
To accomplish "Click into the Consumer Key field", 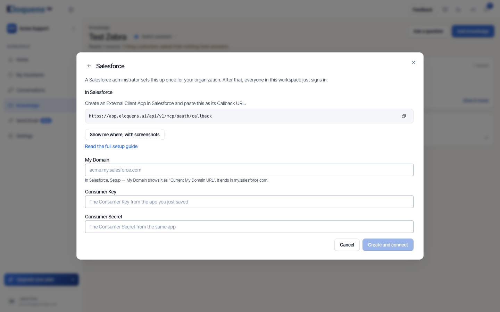I will [x=249, y=202].
